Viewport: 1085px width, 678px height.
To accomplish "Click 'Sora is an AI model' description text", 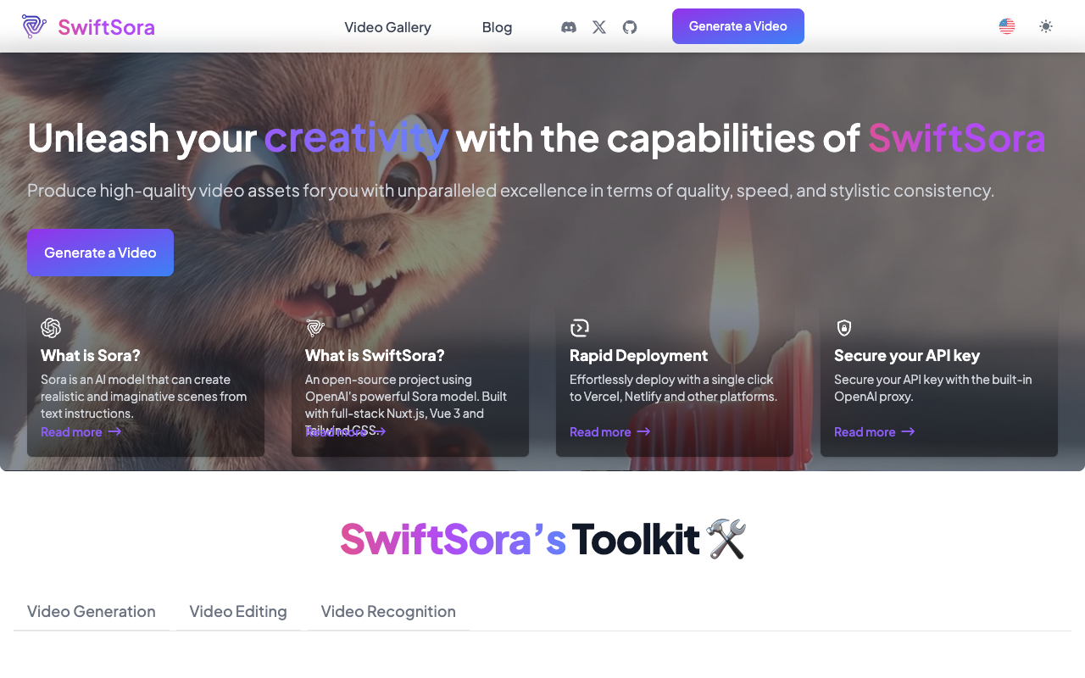I will click(x=144, y=396).
